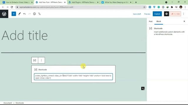The height and width of the screenshot is (105, 188).
Task: Toggle the Settings gear panel
Action: [x=167, y=14]
